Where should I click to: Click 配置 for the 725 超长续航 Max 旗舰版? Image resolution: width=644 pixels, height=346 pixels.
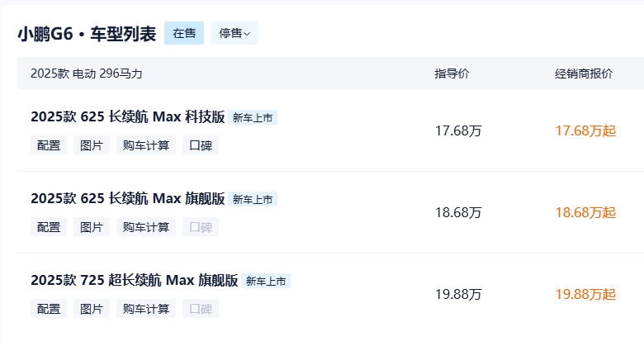coord(49,309)
